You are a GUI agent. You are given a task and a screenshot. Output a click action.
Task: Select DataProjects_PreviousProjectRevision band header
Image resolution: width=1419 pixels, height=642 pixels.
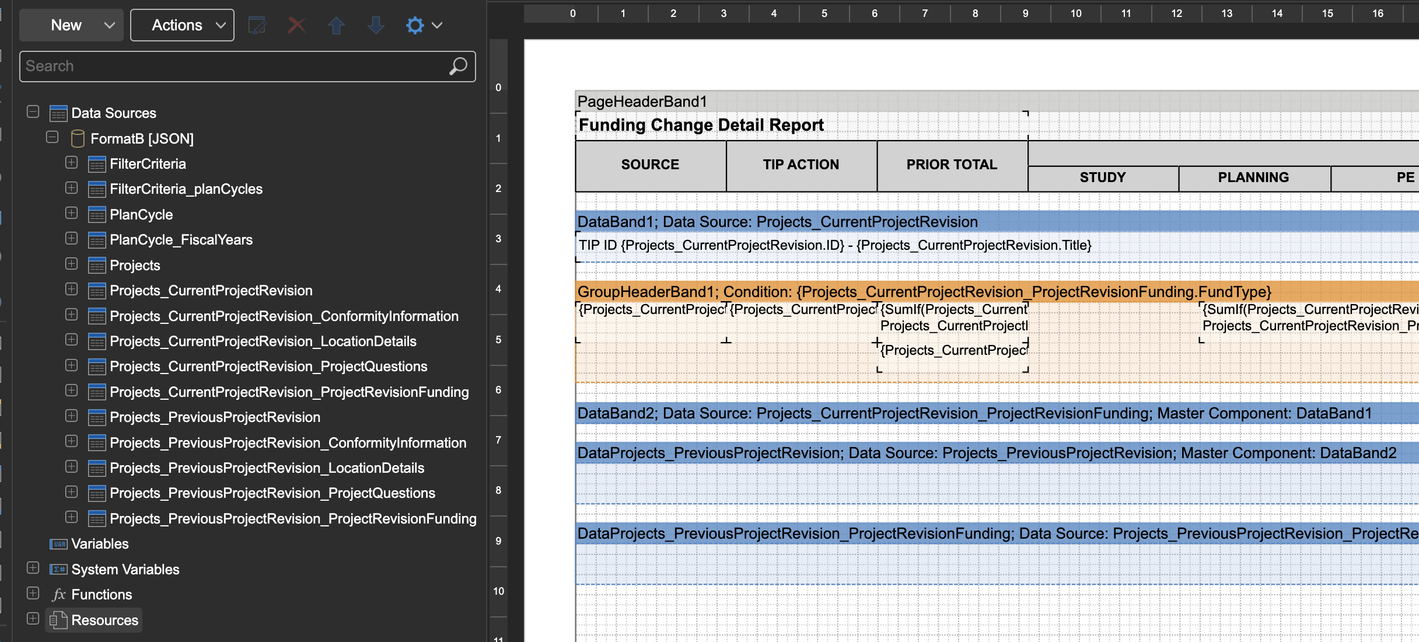[997, 453]
